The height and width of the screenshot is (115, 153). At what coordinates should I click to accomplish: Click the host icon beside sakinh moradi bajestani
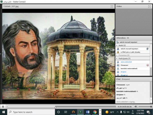click(118, 49)
